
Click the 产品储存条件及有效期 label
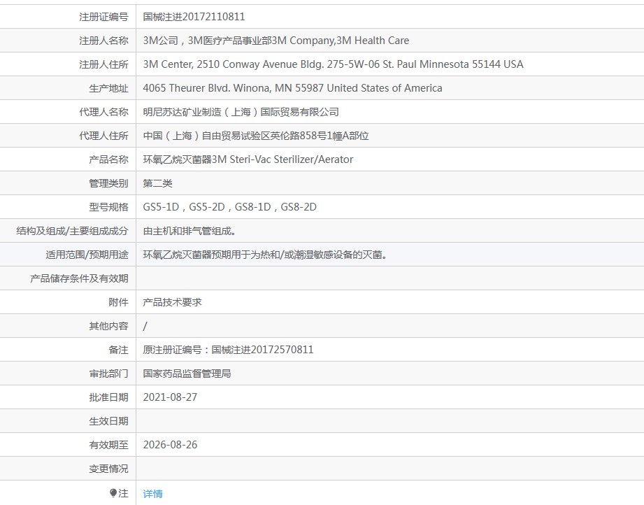(79, 278)
